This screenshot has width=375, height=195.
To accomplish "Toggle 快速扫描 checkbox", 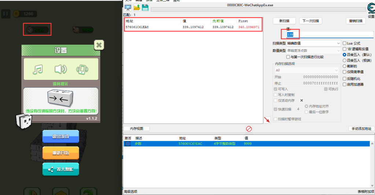I will coord(275,109).
